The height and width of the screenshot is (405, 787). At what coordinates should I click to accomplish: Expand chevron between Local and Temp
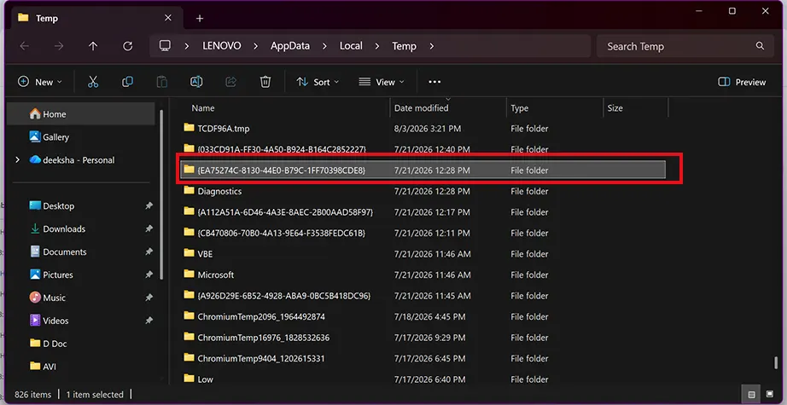(377, 46)
